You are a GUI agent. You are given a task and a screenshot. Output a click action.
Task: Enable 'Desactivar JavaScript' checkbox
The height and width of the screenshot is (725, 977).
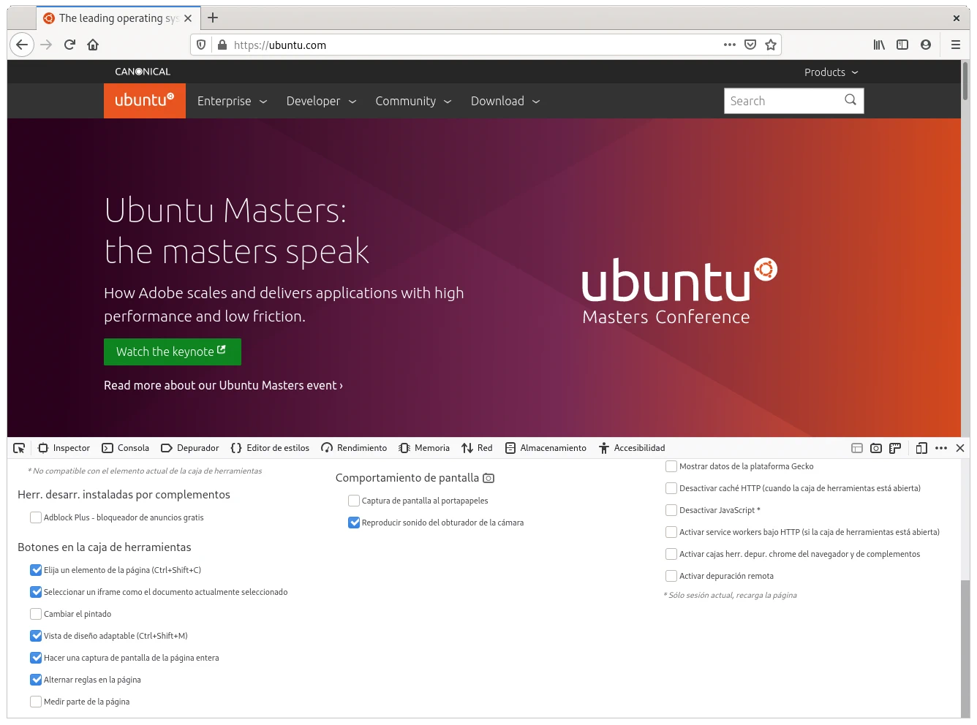(x=671, y=510)
